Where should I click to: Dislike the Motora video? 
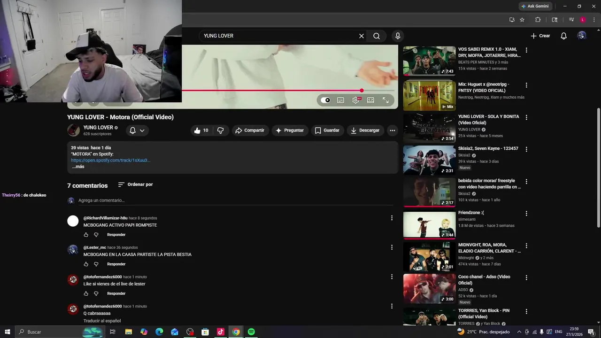[220, 131]
